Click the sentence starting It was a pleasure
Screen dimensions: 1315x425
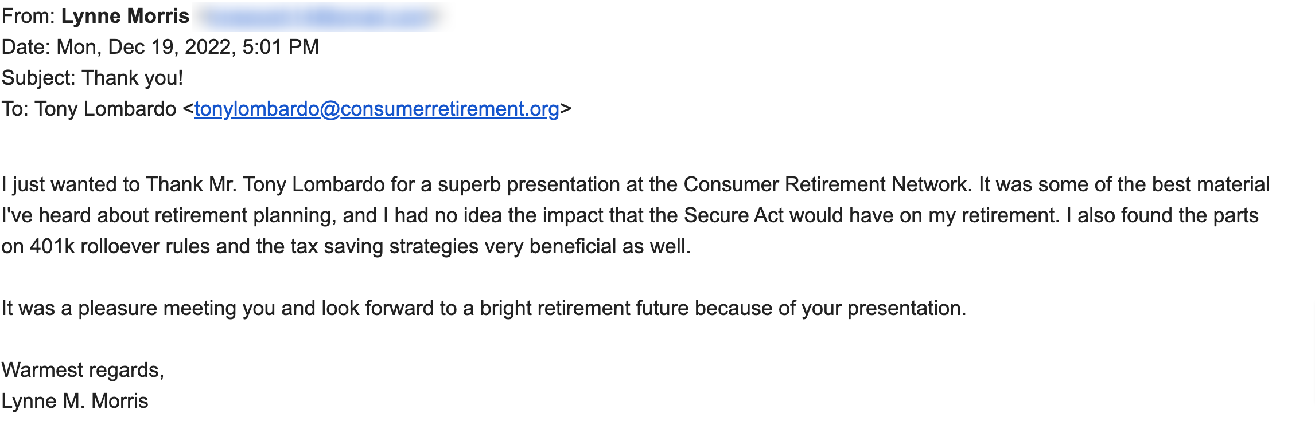point(484,308)
